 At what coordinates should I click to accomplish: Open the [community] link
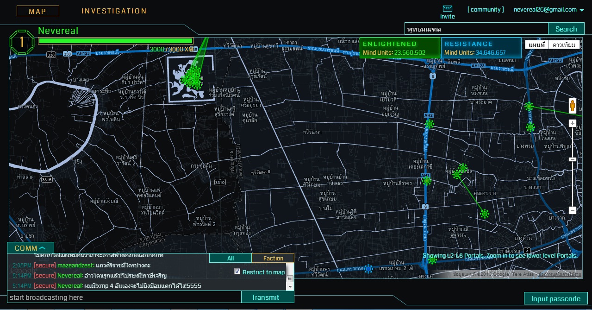point(486,10)
